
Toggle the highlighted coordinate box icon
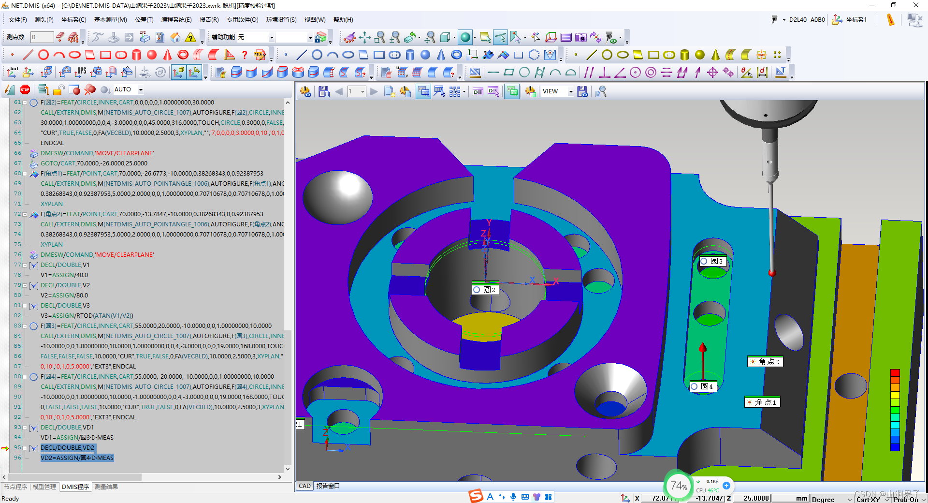pyautogui.click(x=178, y=73)
